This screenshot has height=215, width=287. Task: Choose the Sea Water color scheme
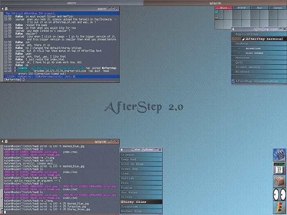tap(141, 193)
